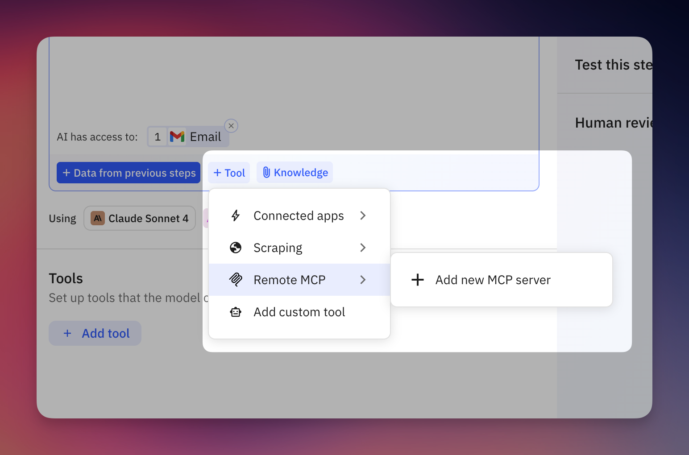This screenshot has height=455, width=689.
Task: Choose "Add new MCP server" text in the submenu
Action: pos(493,280)
